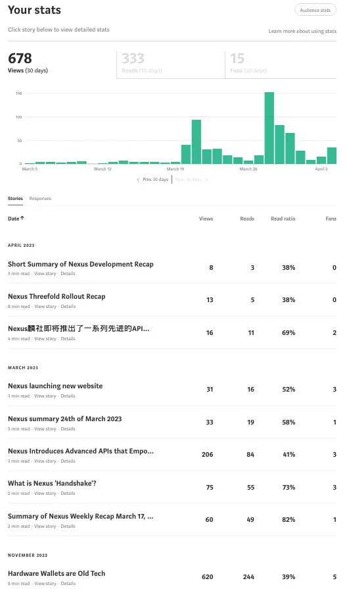Click the right chevron beside Next 30 days
The width and height of the screenshot is (347, 589).
tap(206, 180)
